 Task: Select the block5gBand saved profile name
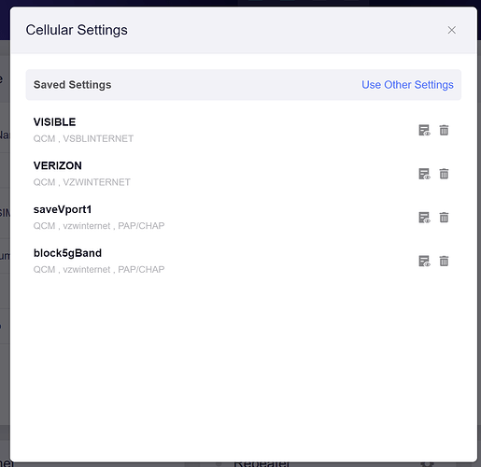click(67, 253)
